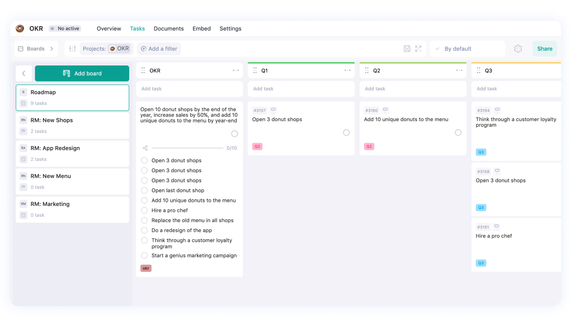Click the Add board button
Image resolution: width=571 pixels, height=326 pixels.
pos(82,73)
